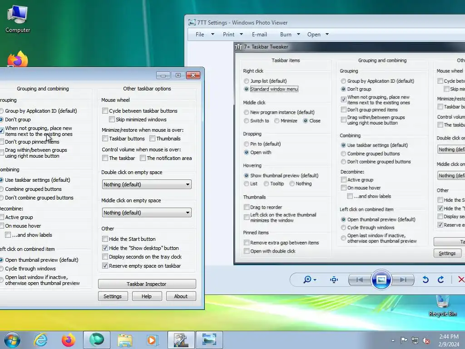
Task: Open muted volume tray icon
Action: coord(426,340)
